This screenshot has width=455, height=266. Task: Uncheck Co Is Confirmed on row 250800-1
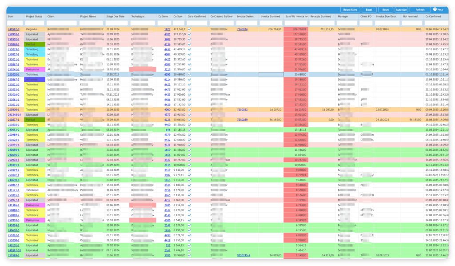click(x=190, y=109)
